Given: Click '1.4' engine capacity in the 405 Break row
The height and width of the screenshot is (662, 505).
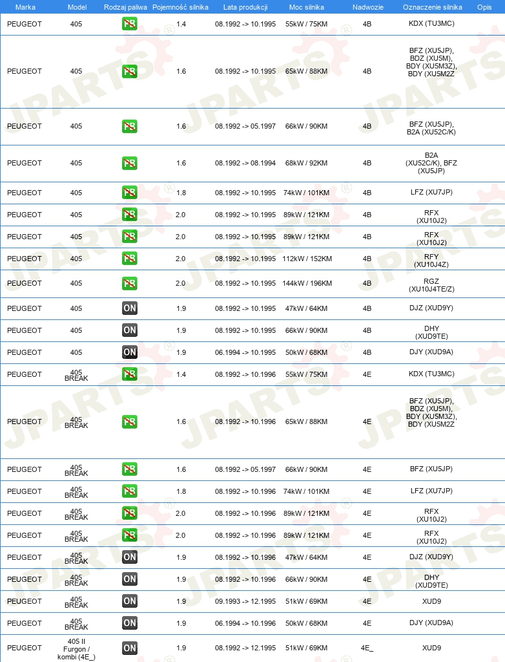Looking at the screenshot, I should pyautogui.click(x=181, y=374).
